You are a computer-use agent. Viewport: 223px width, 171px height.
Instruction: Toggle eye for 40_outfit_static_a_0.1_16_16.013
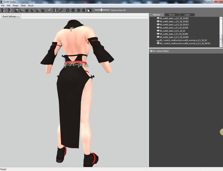pyautogui.click(x=158, y=25)
